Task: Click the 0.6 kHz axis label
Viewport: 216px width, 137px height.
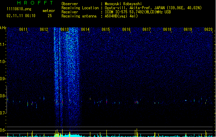Action: 3,130
